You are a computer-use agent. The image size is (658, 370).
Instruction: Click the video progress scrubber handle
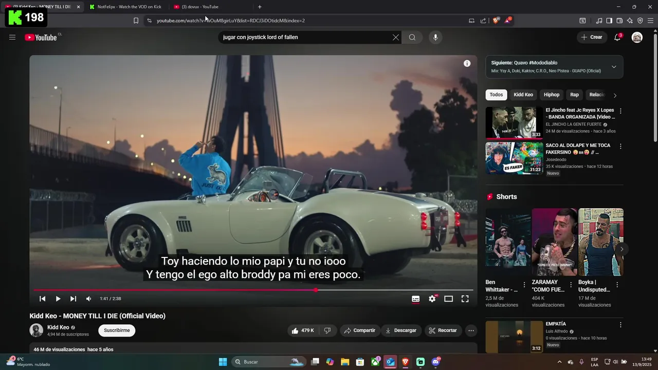[x=316, y=290]
